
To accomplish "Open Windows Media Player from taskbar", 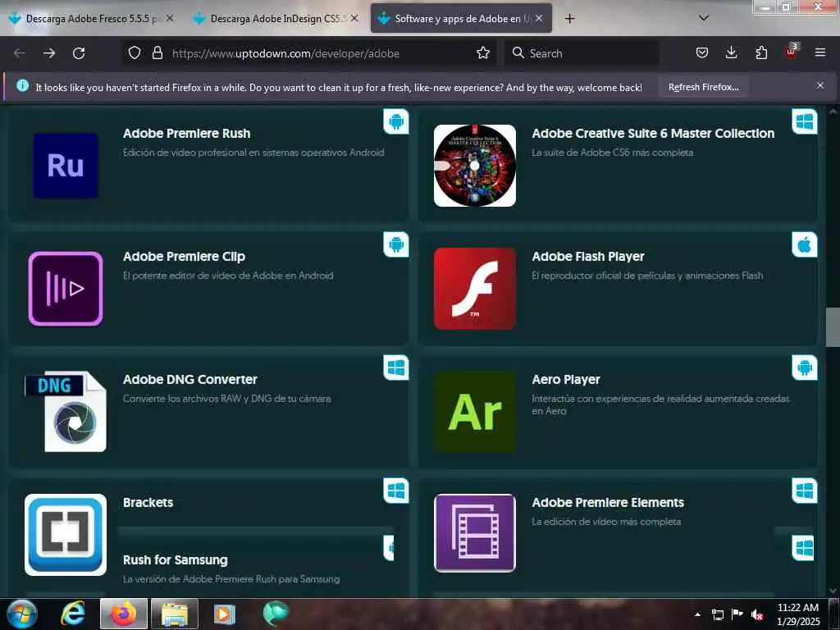I will [x=225, y=614].
